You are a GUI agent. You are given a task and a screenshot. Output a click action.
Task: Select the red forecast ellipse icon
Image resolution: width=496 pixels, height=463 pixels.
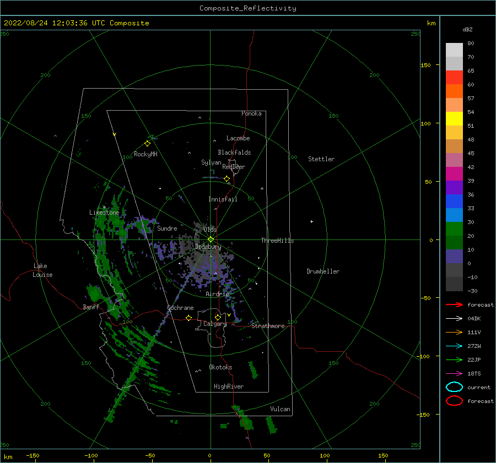pyautogui.click(x=454, y=401)
